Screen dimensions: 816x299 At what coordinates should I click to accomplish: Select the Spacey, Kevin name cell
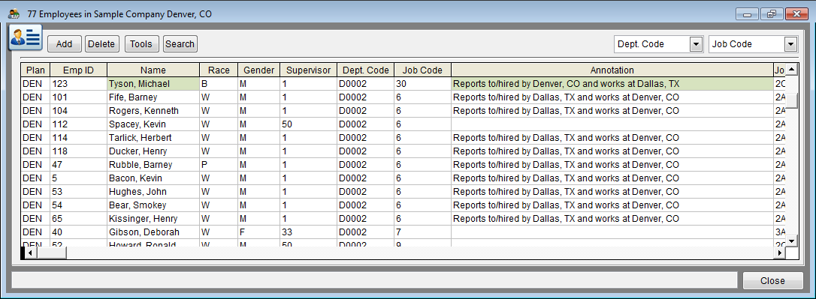pyautogui.click(x=153, y=124)
